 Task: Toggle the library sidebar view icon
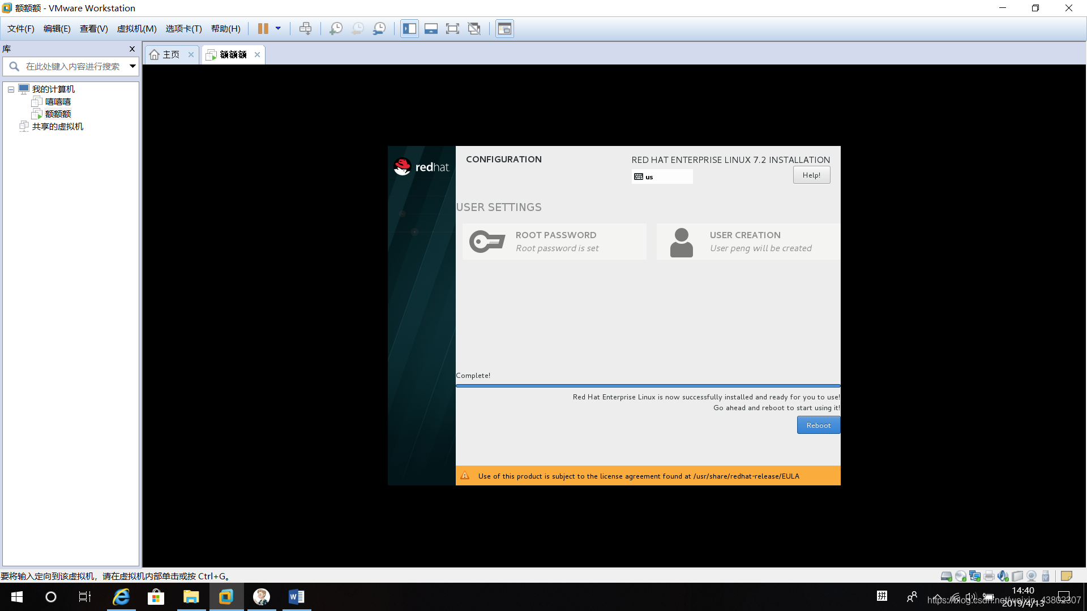(x=409, y=28)
